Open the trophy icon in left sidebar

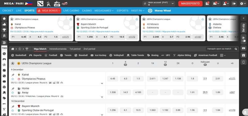coord(4,30)
